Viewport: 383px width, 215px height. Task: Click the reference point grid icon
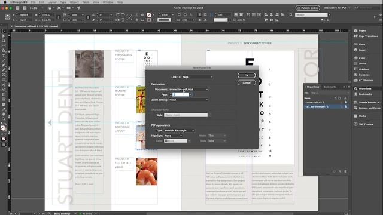click(8, 17)
